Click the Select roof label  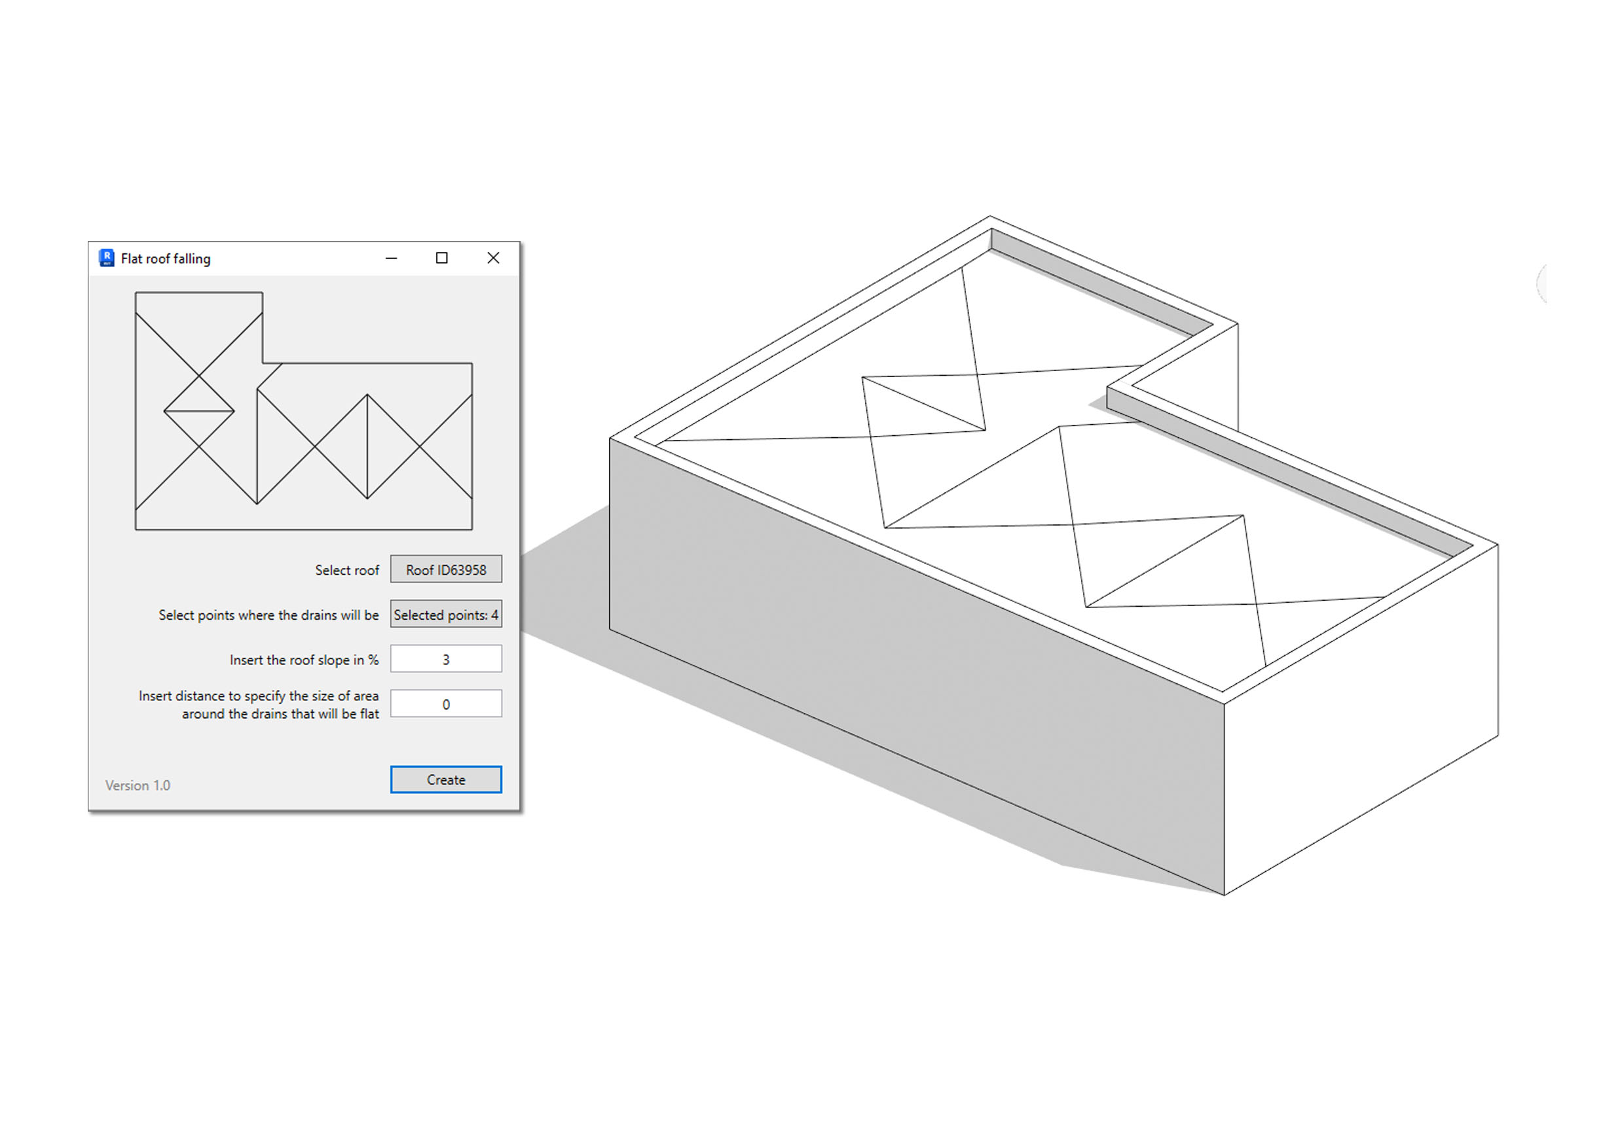point(346,570)
